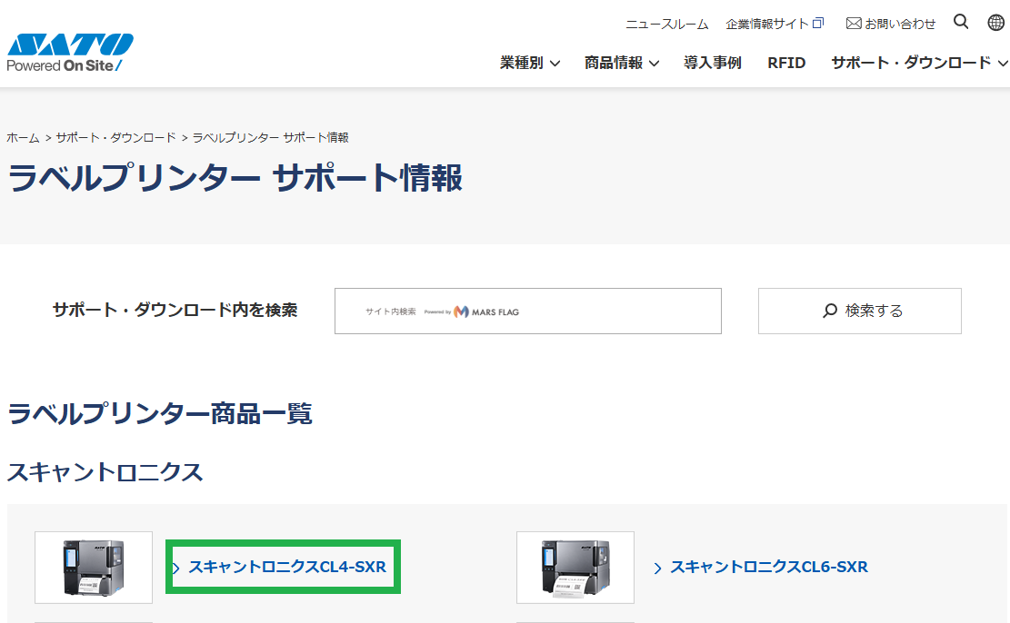
Task: Click the CL6-SXR printer thumbnail
Action: 575,567
